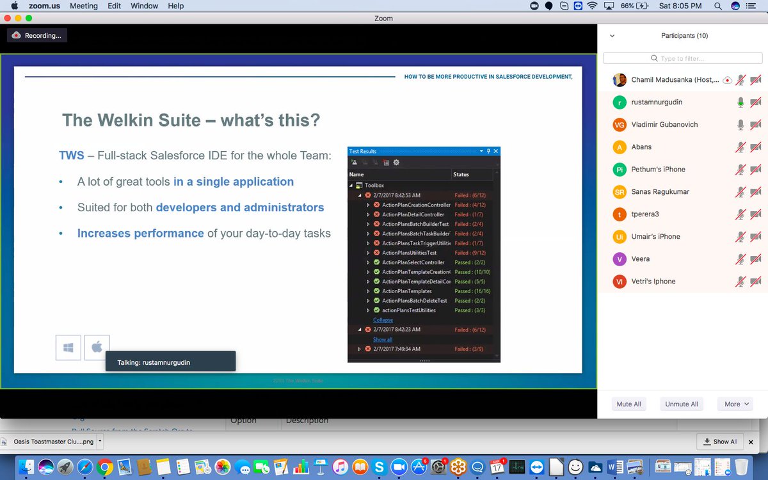The width and height of the screenshot is (768, 480).
Task: Open the Help menu
Action: [176, 6]
